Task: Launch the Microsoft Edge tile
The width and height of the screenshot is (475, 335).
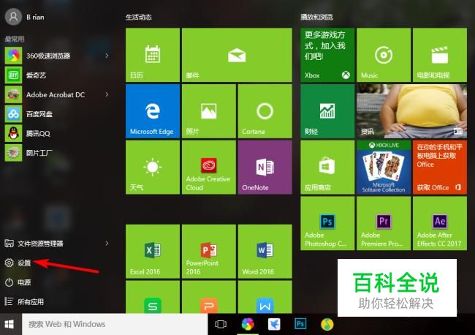Action: 153,111
